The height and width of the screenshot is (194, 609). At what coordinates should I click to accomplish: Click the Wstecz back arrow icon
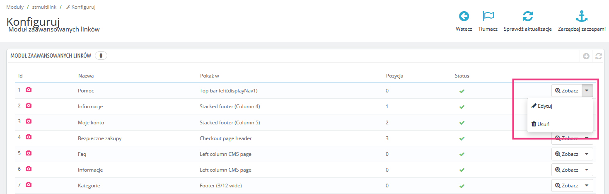pos(464,17)
